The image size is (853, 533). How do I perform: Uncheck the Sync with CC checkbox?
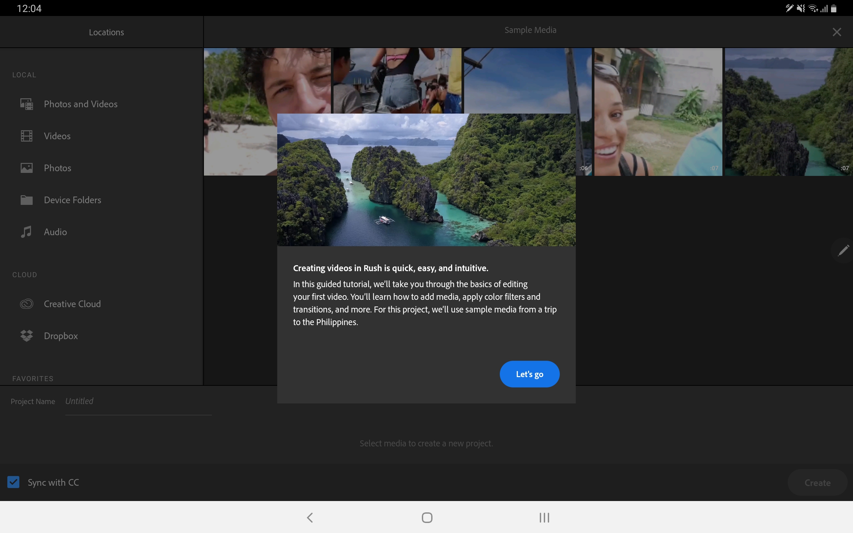coord(13,482)
